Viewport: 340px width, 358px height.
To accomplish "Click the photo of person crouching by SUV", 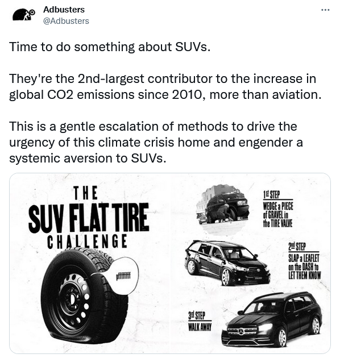I will click(x=222, y=210).
